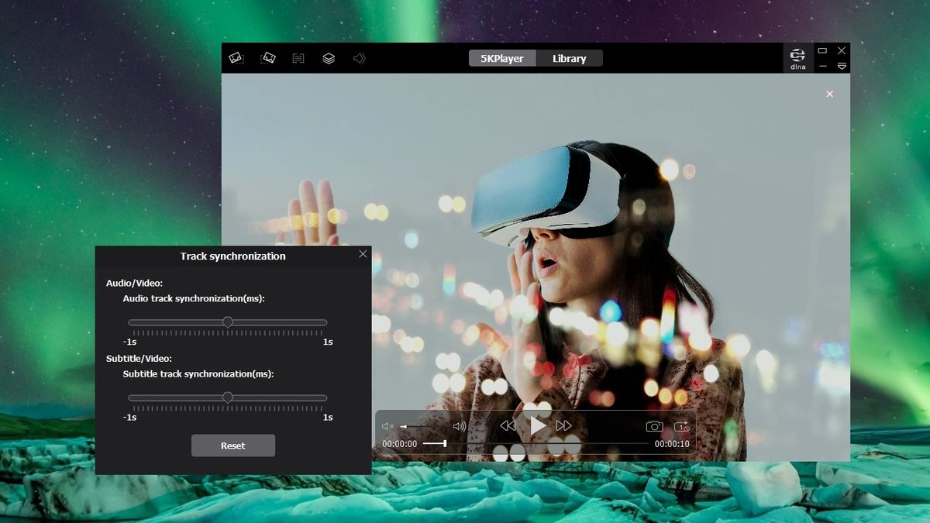Viewport: 930px width, 523px height.
Task: Open the audio settings speaker icon
Action: (359, 58)
